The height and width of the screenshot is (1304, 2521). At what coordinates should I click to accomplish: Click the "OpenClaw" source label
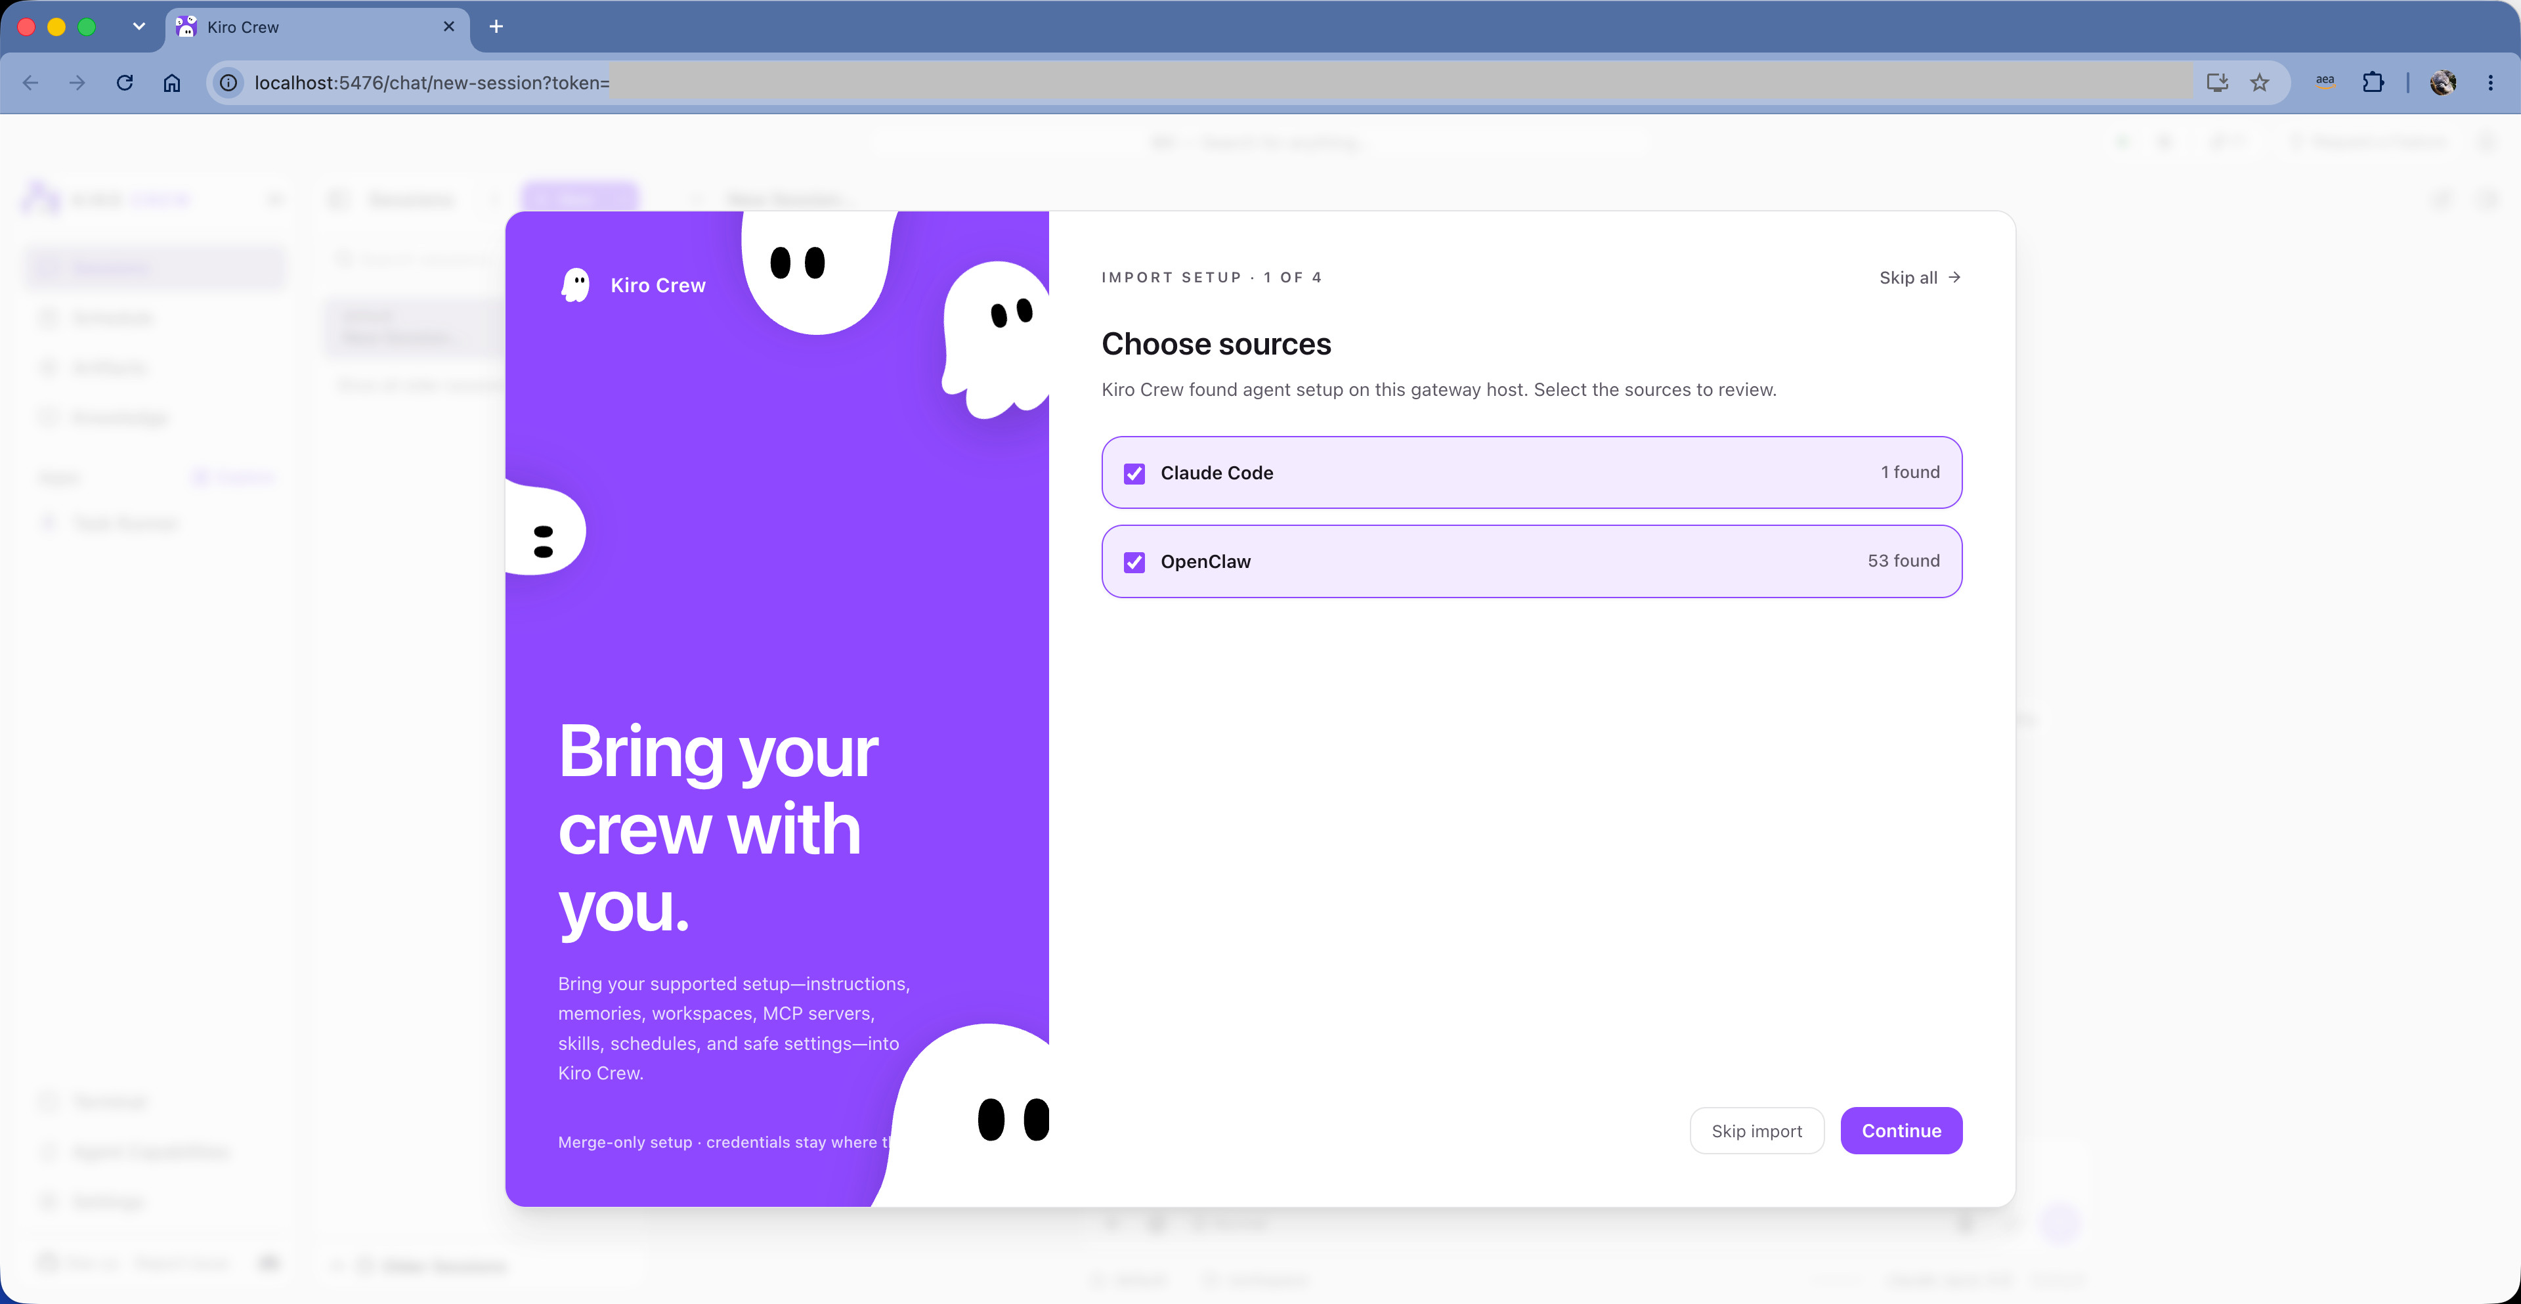pos(1206,562)
